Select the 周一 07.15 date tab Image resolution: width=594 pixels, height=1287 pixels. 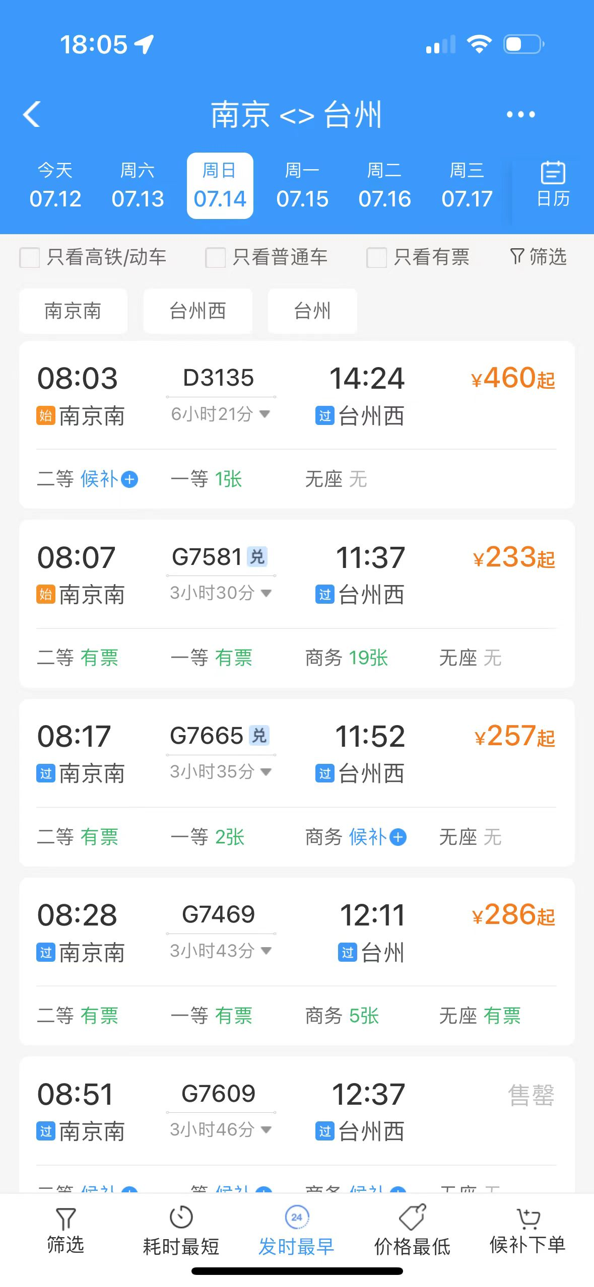coord(302,185)
